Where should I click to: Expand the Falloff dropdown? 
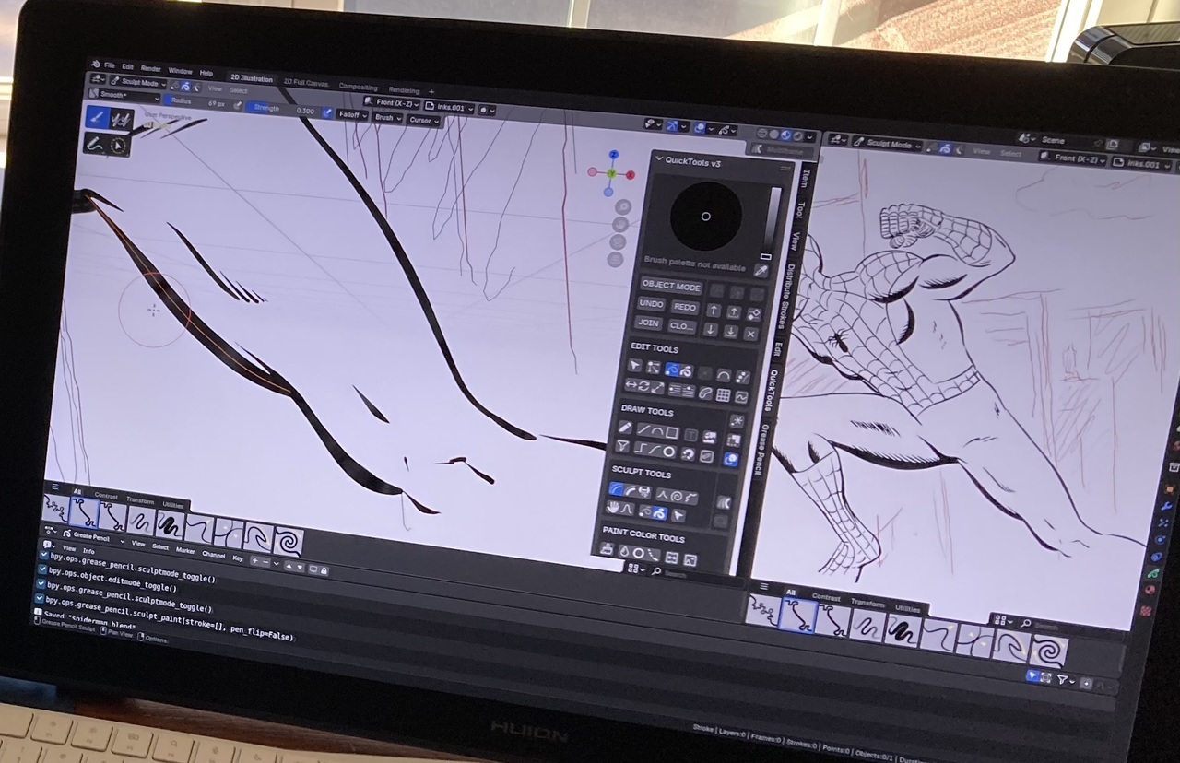click(x=351, y=115)
